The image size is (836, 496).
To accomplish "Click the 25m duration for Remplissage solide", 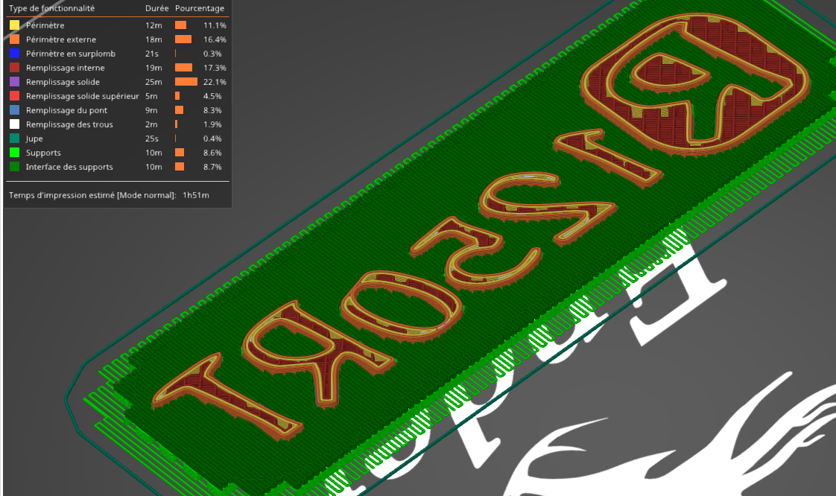I will (153, 82).
